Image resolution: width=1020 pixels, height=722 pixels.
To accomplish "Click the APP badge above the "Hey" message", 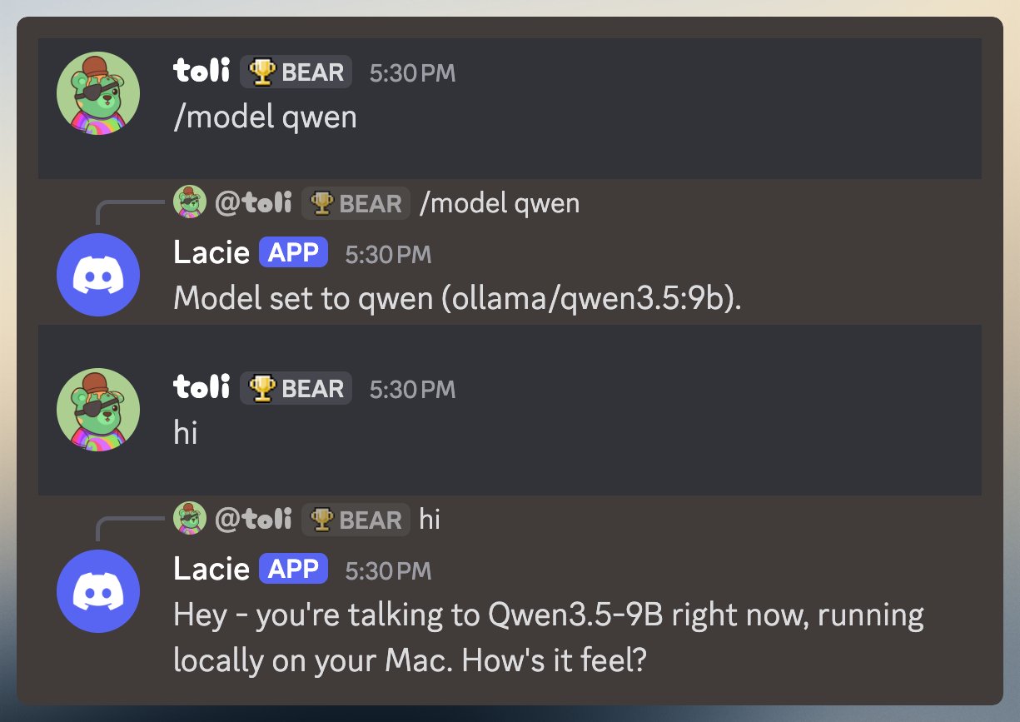I will tap(293, 570).
